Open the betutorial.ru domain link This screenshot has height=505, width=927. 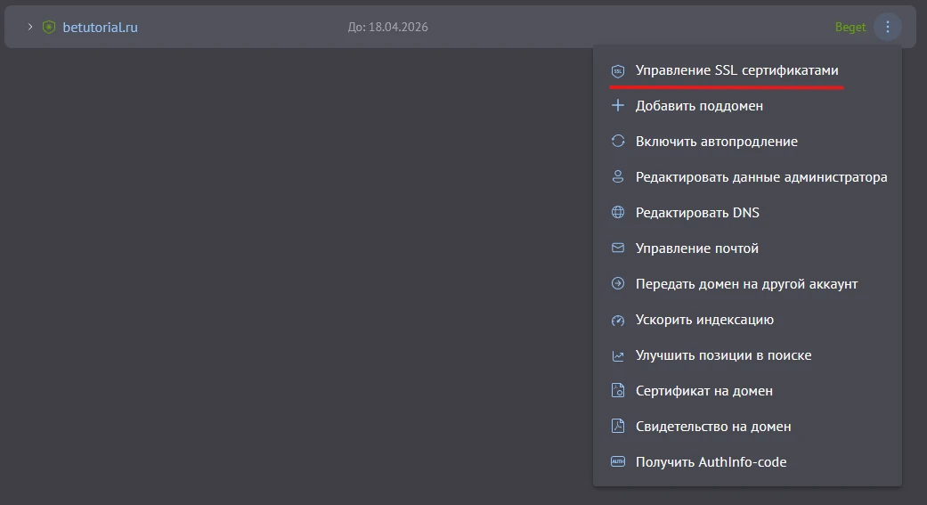tap(100, 28)
